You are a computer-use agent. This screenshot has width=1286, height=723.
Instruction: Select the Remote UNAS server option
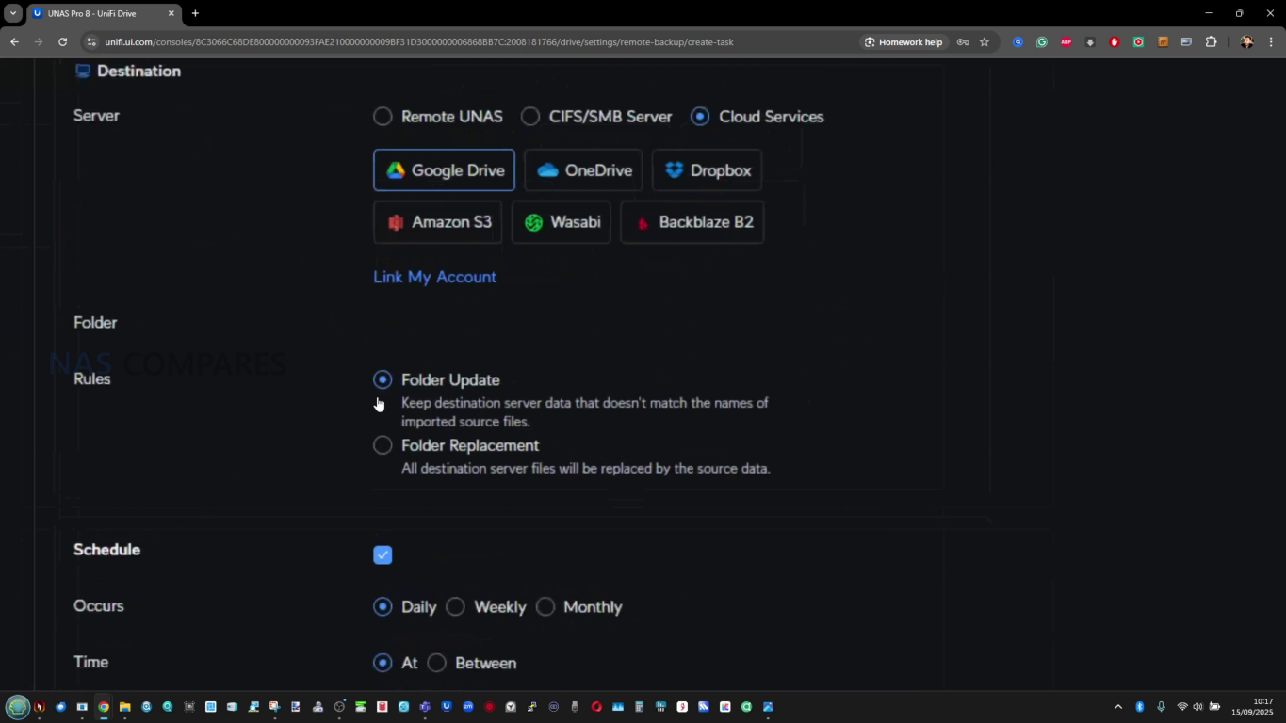click(x=383, y=117)
